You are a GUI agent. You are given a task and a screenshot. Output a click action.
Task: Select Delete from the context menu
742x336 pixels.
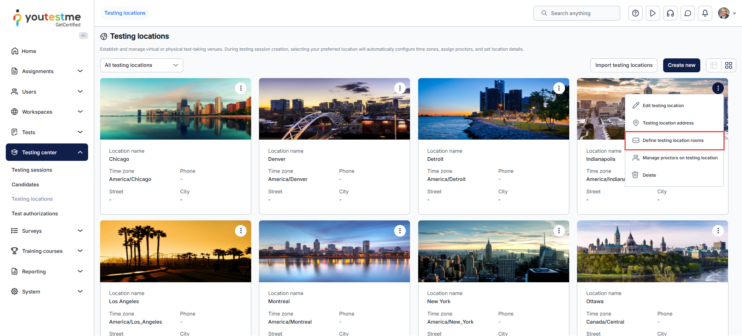point(649,175)
